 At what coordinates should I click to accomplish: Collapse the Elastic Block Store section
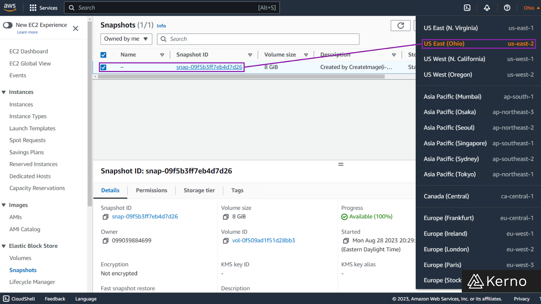[x=4, y=246]
